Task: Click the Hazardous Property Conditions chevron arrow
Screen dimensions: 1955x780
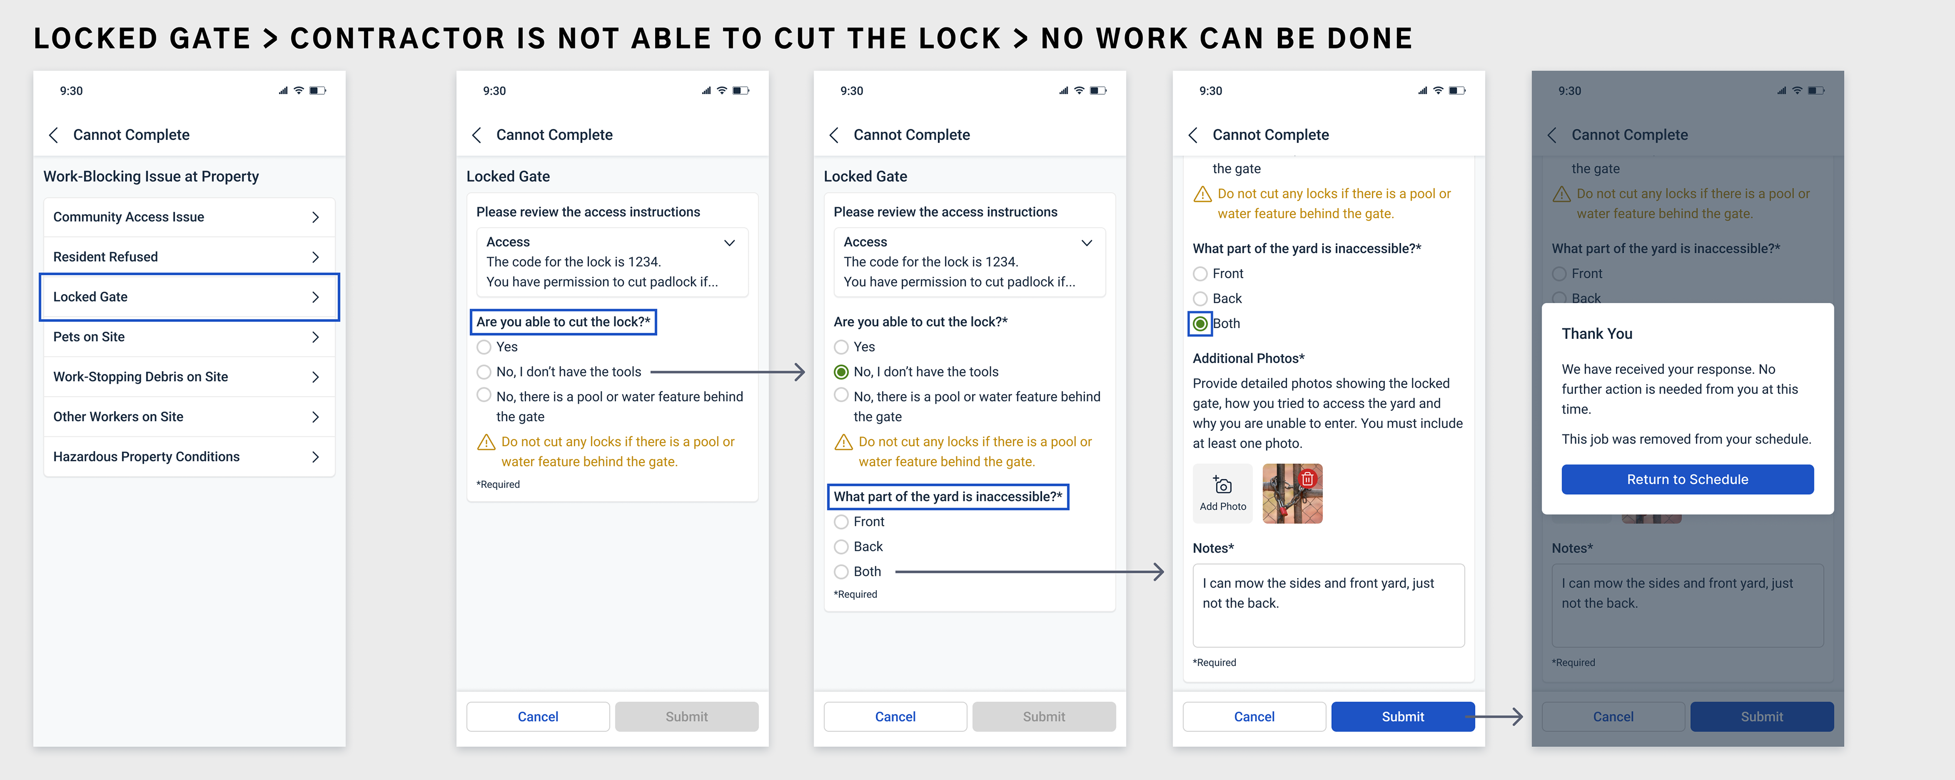Action: pyautogui.click(x=316, y=457)
